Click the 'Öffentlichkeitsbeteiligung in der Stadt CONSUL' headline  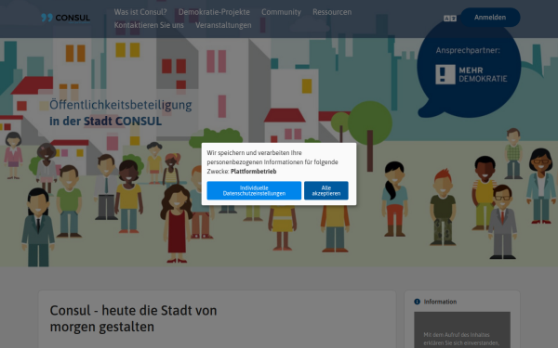121,112
